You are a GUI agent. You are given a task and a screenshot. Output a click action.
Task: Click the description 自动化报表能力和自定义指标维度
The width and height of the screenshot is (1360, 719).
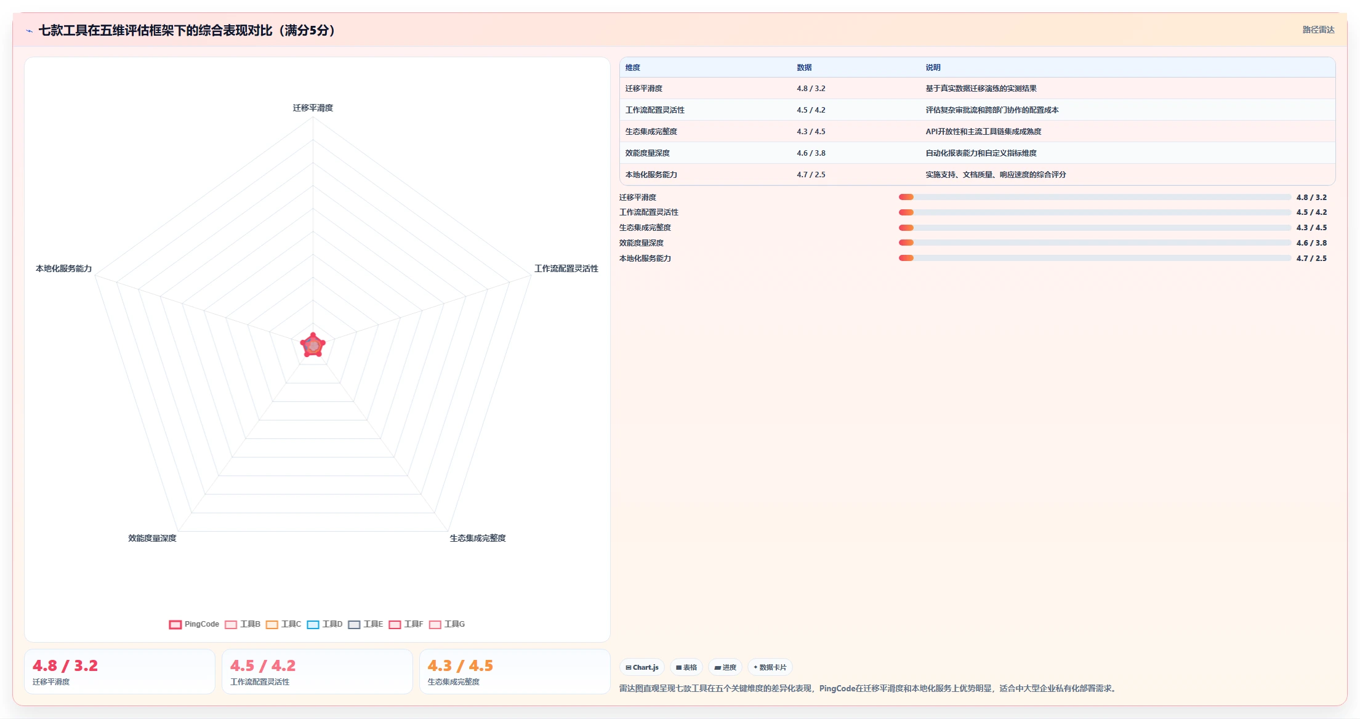(x=981, y=153)
